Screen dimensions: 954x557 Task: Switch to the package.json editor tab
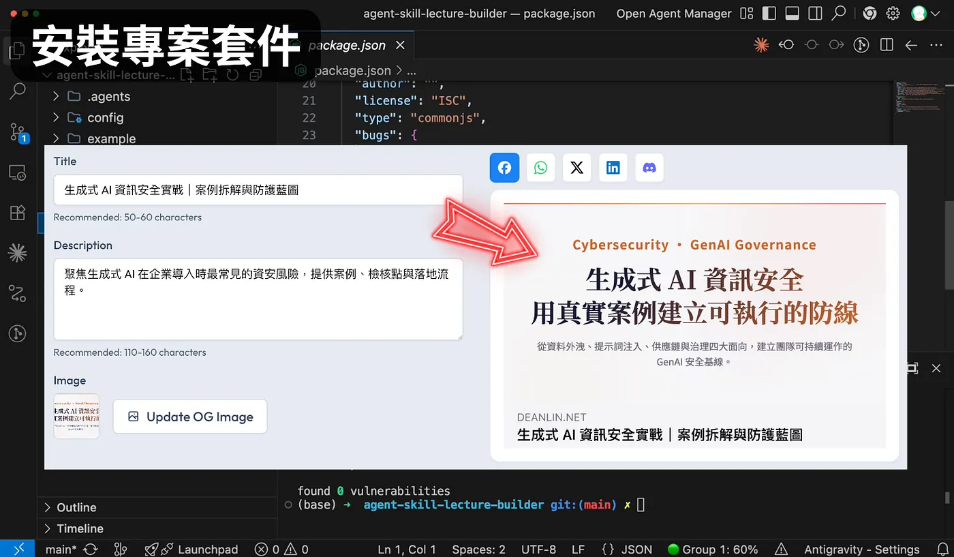tap(347, 45)
